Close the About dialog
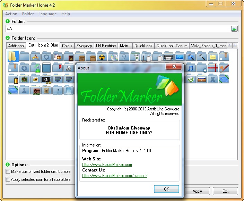This screenshot has height=201, width=244. click(174, 67)
